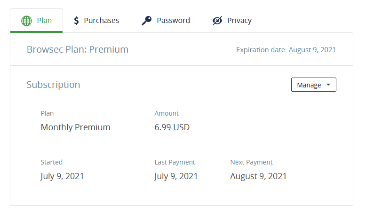
Task: Select the Privacy tab
Action: point(232,21)
